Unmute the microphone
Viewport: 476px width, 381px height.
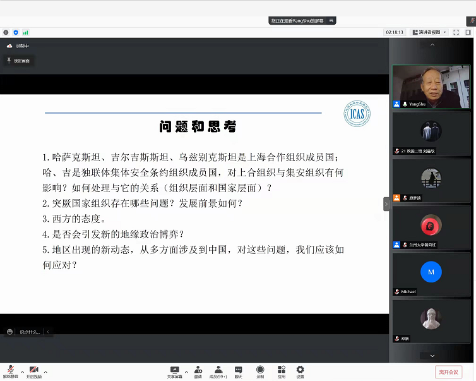tap(11, 370)
